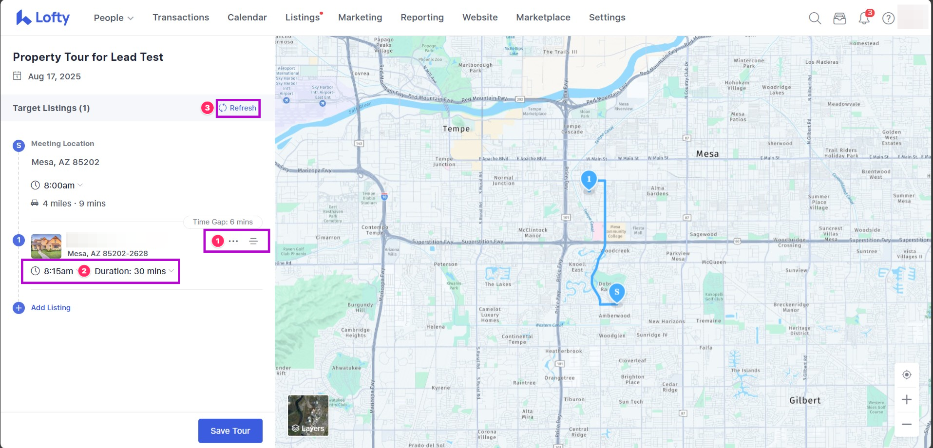Expand the People menu dropdown

click(x=114, y=18)
